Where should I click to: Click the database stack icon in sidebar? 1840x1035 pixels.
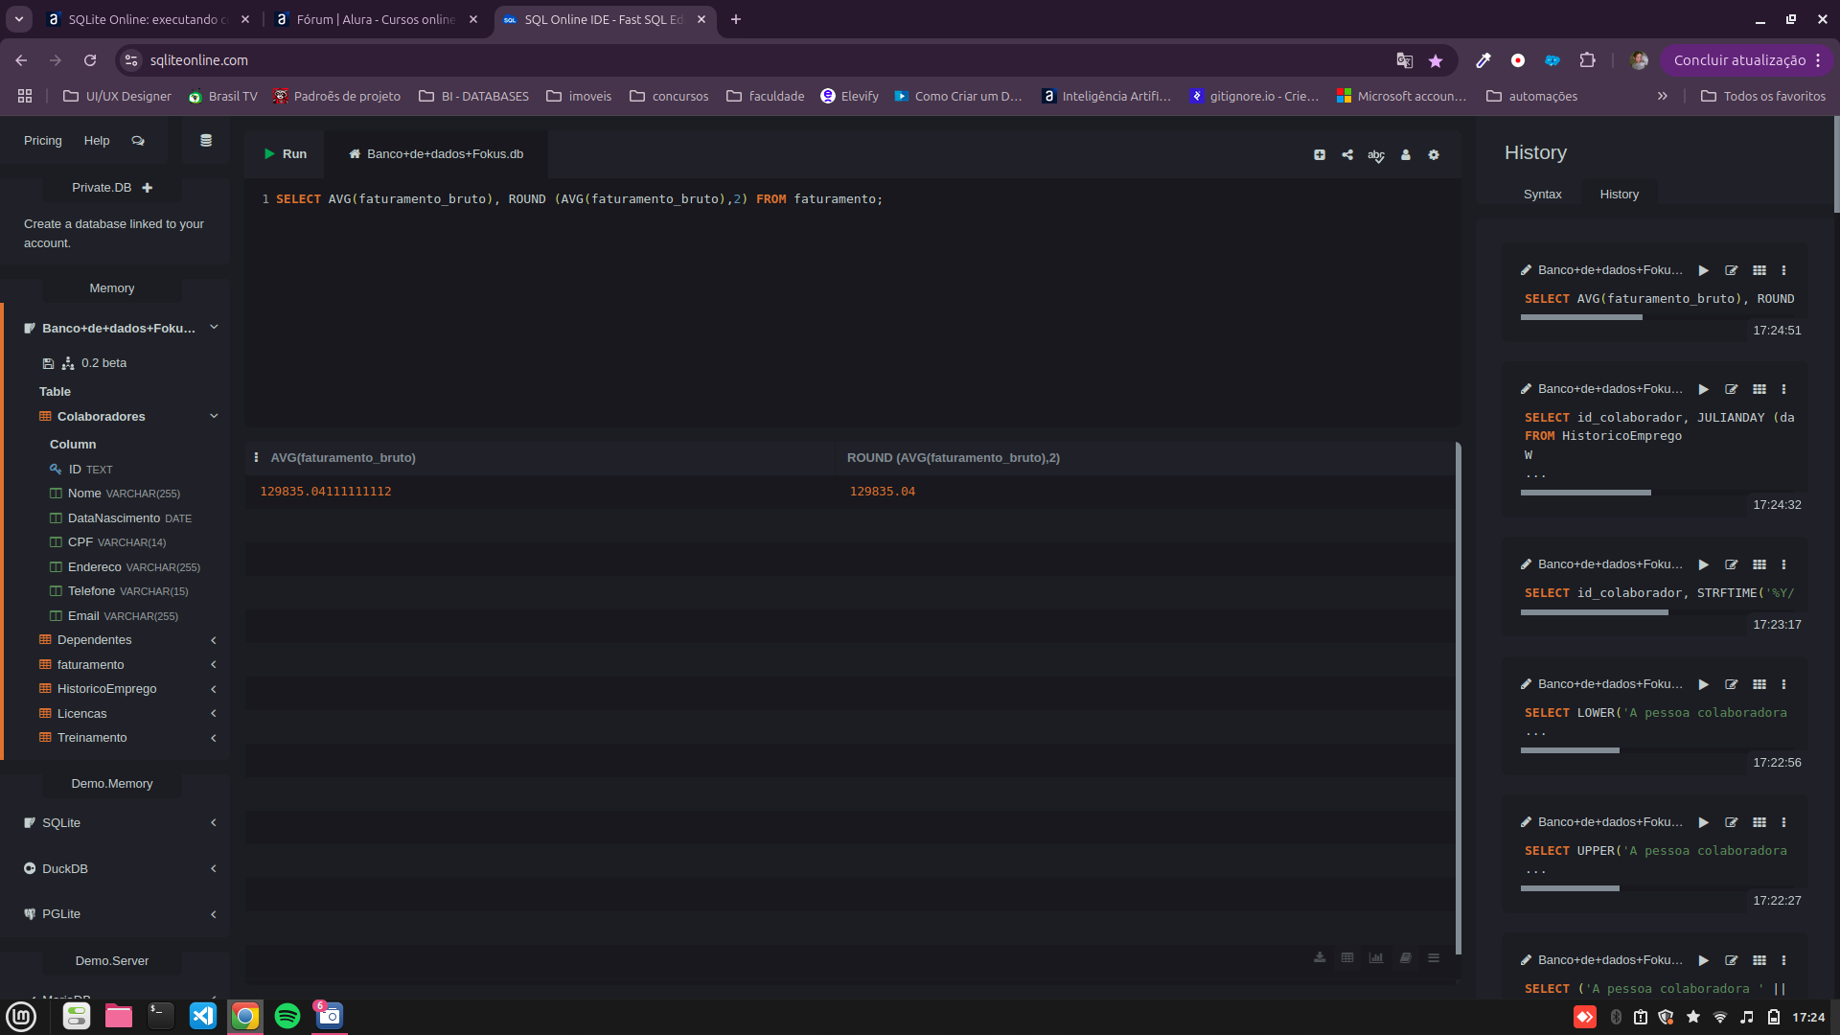click(x=206, y=141)
